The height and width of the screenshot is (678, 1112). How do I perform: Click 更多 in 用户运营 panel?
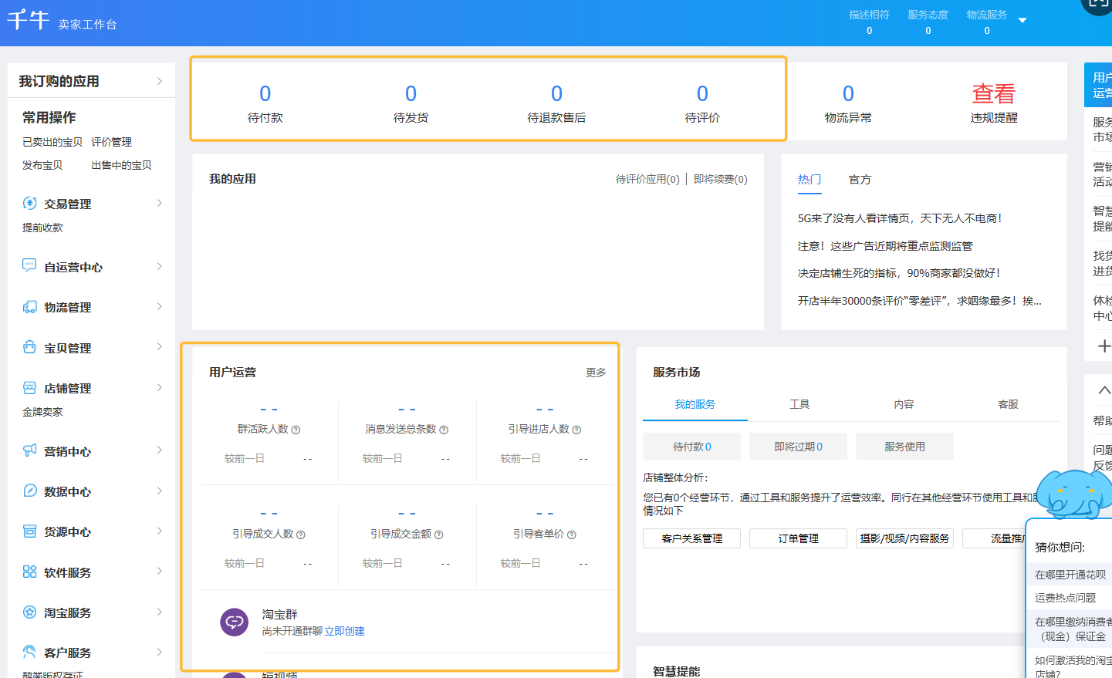pyautogui.click(x=596, y=373)
